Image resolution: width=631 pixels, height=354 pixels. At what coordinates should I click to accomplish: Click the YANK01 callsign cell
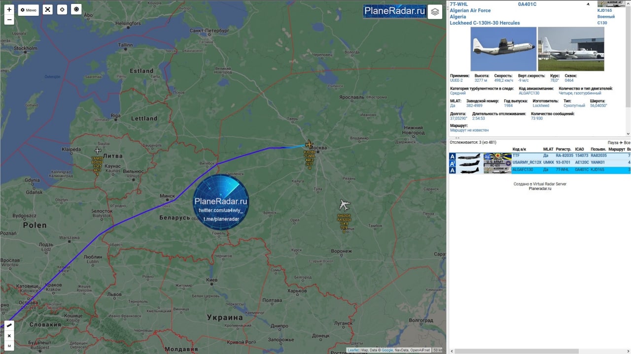pyautogui.click(x=597, y=162)
